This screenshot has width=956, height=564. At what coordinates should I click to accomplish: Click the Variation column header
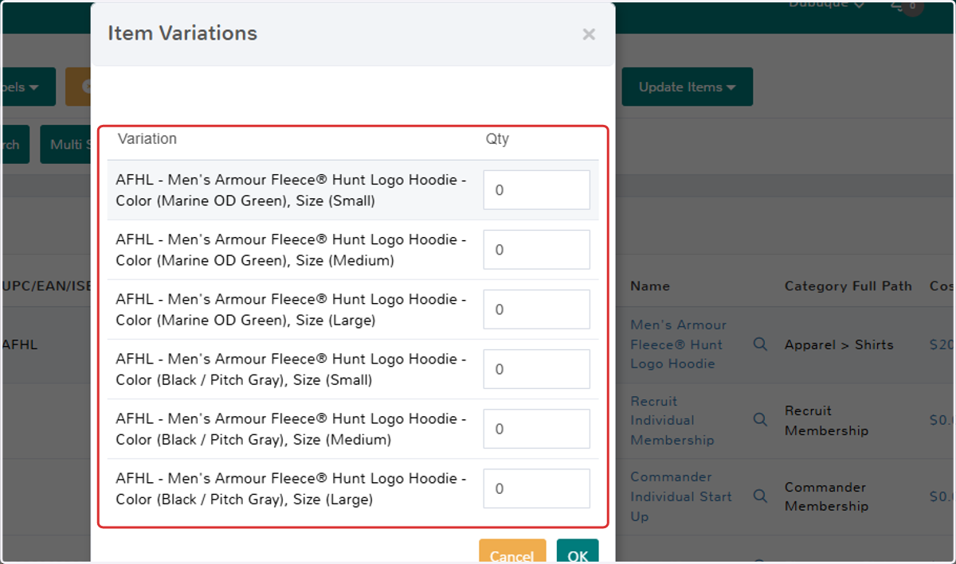[147, 138]
